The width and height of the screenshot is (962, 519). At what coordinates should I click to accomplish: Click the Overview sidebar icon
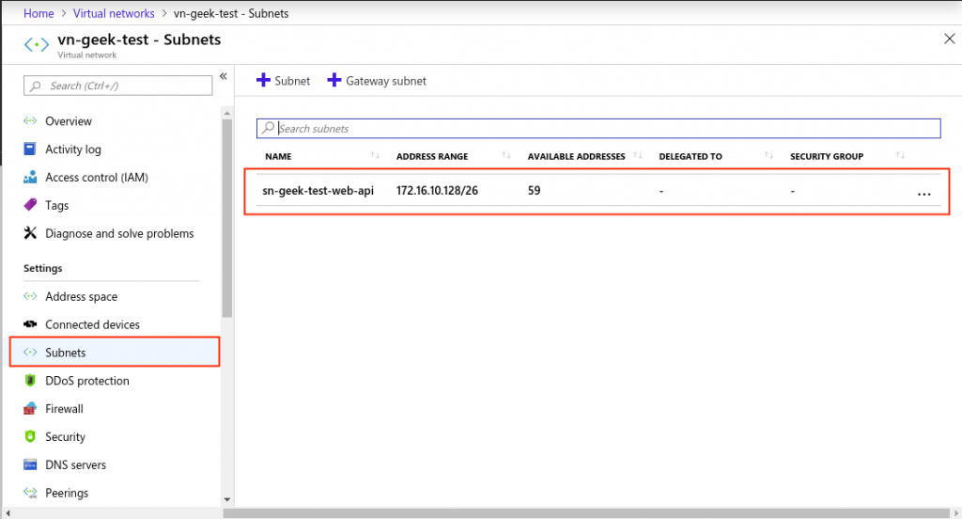pyautogui.click(x=30, y=120)
